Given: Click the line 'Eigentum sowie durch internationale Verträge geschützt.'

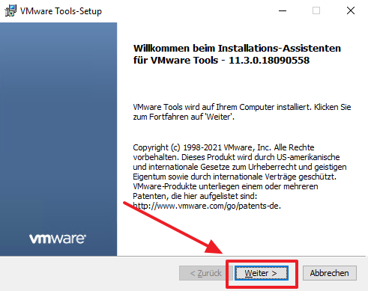Looking at the screenshot, I should click(x=235, y=177).
